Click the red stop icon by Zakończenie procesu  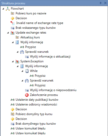pyautogui.click(x=27, y=95)
